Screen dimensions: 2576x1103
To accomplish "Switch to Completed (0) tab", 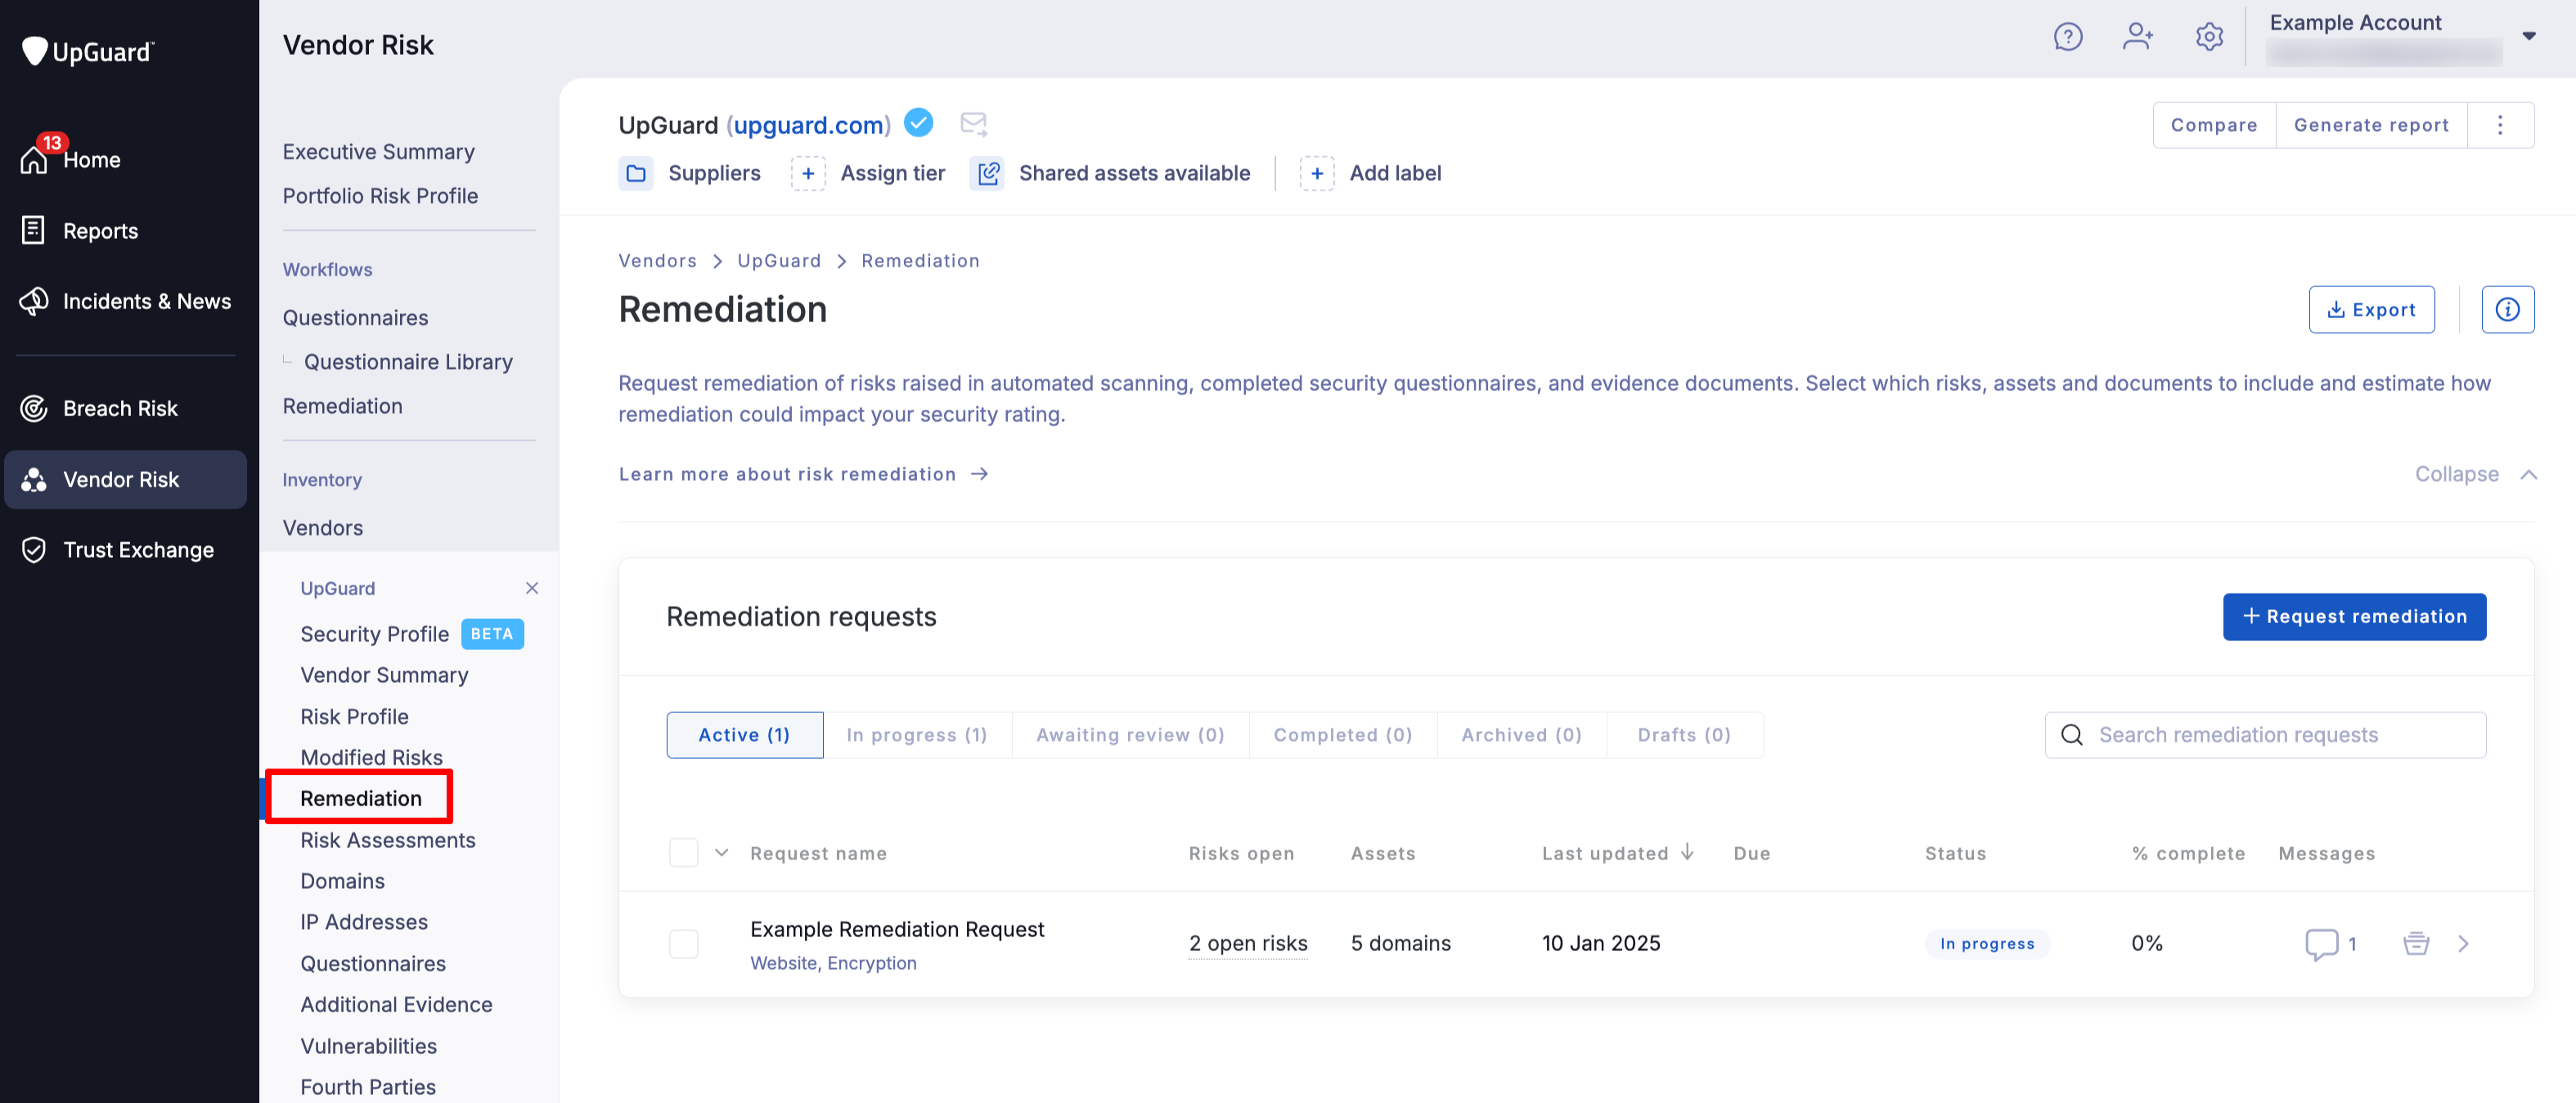I will coord(1343,735).
